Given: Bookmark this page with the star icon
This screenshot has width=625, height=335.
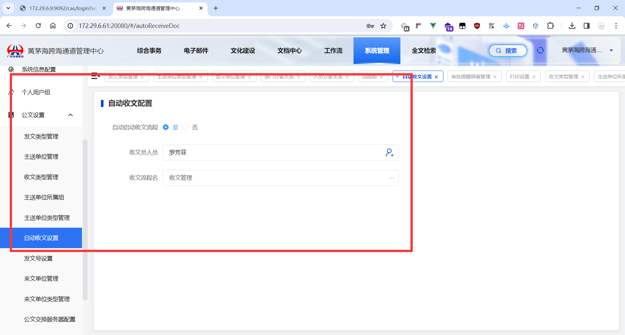Looking at the screenshot, I should [x=383, y=26].
